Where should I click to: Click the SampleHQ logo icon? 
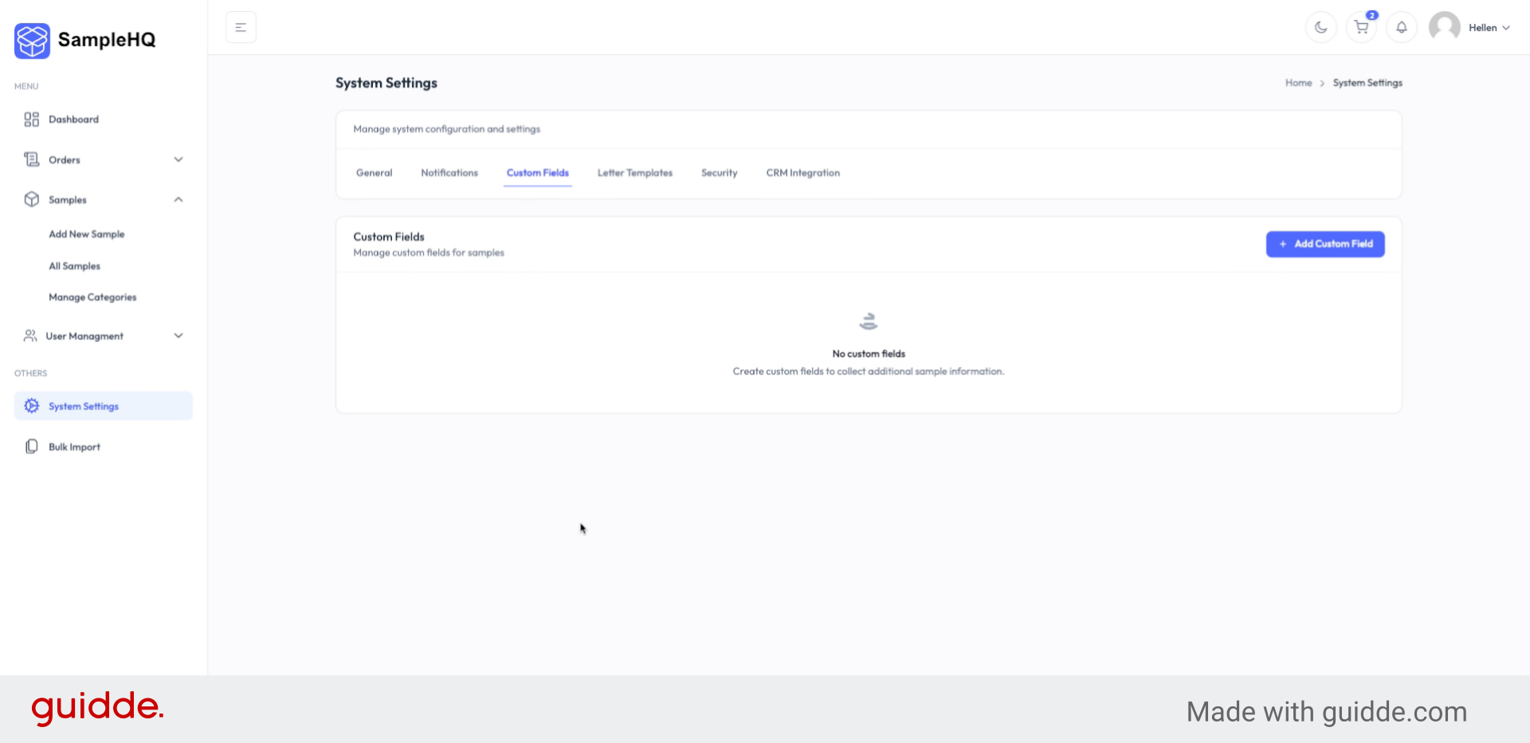tap(32, 41)
